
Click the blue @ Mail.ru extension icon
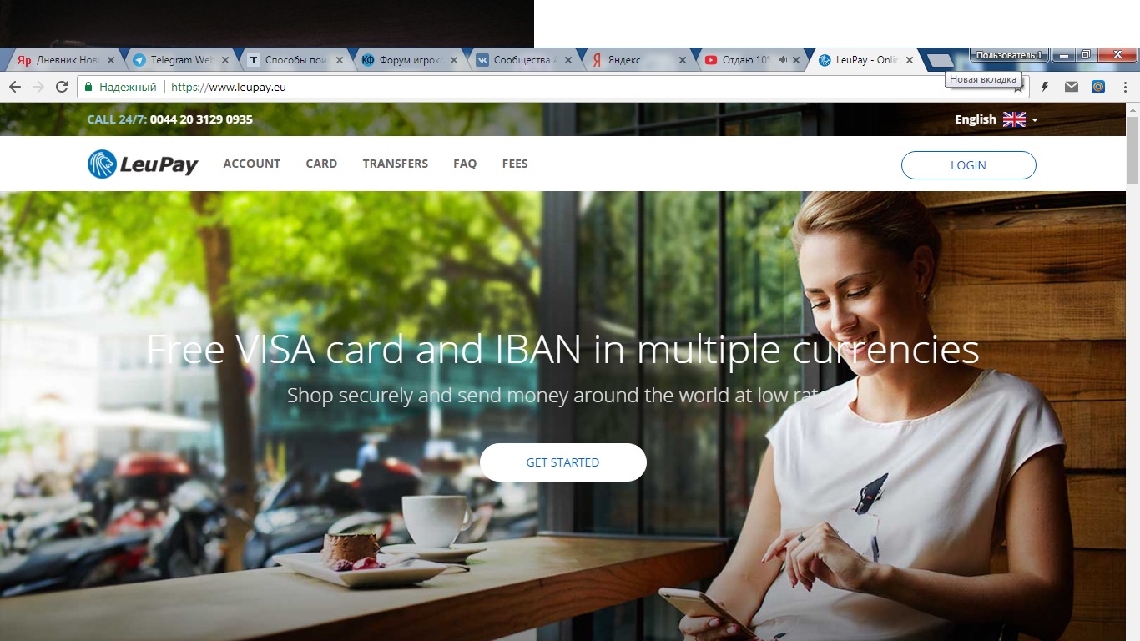(x=1098, y=86)
